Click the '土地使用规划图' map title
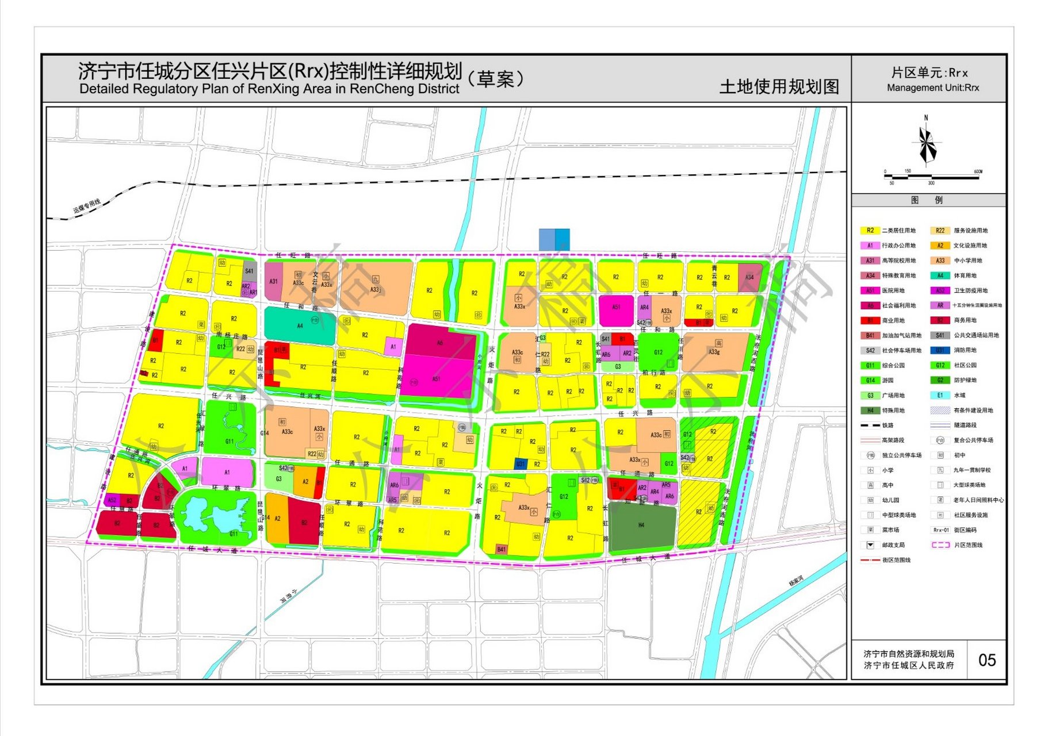 tap(779, 87)
